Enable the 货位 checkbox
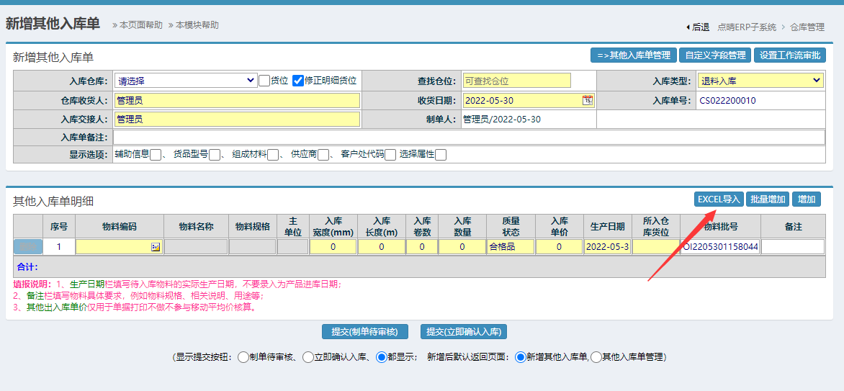Viewport: 844px width, 391px height. pos(264,81)
